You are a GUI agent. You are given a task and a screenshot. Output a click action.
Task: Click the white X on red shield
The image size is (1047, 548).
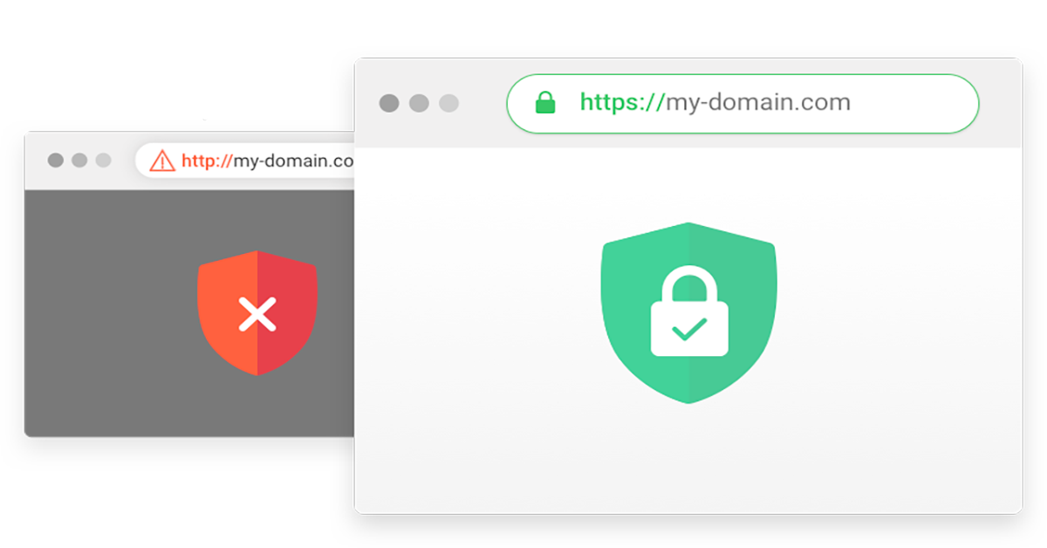click(257, 314)
